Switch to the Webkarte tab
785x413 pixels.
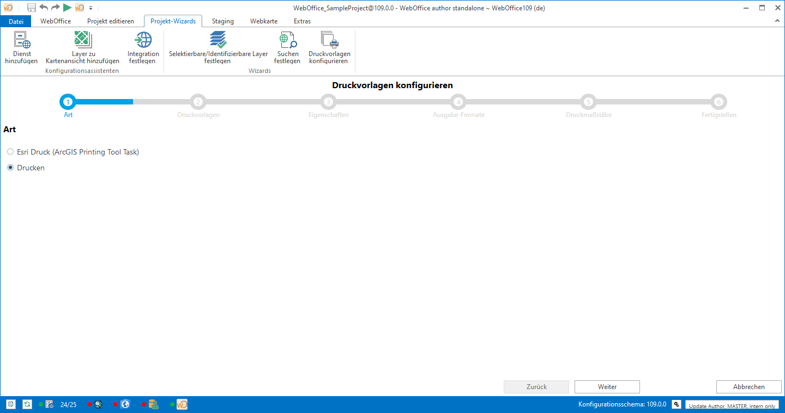[264, 21]
